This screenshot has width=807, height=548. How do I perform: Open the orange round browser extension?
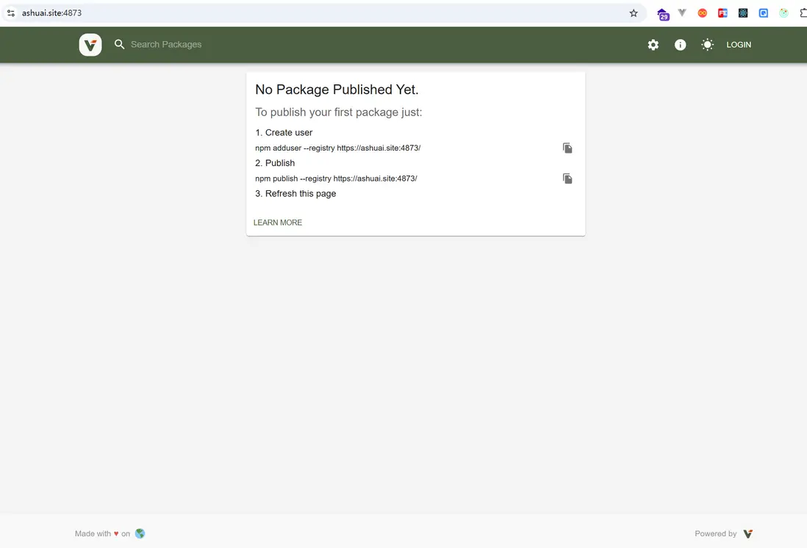702,13
